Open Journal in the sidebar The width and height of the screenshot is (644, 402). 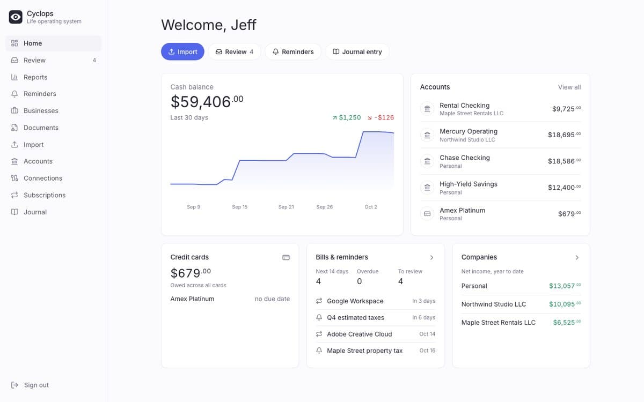click(54, 212)
